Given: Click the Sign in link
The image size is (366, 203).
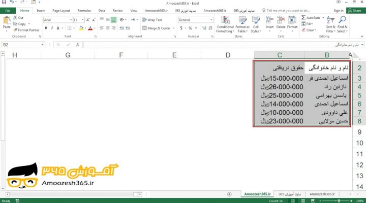Looking at the screenshot, I should pyautogui.click(x=339, y=11).
